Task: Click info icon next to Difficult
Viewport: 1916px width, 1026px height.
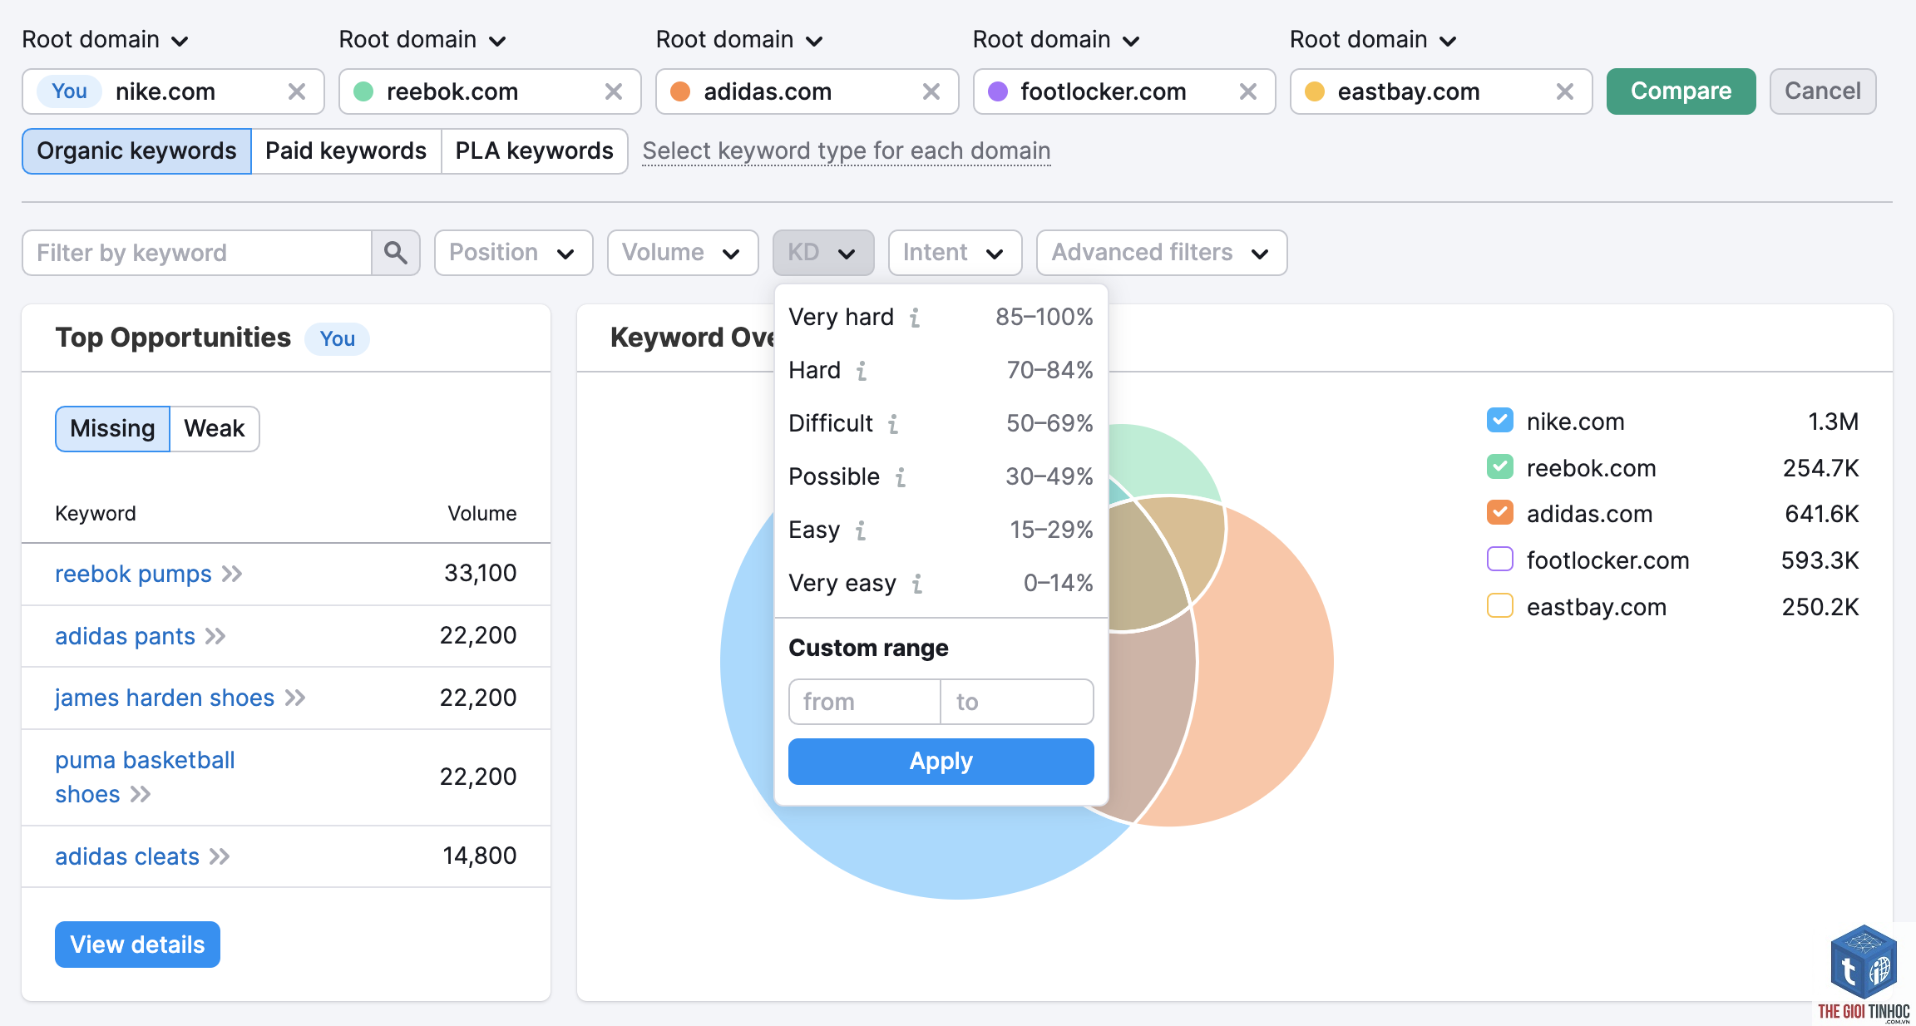Action: tap(893, 424)
